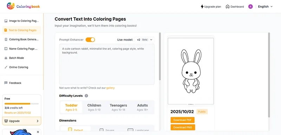Click the 3/4 credits left text

point(14,108)
